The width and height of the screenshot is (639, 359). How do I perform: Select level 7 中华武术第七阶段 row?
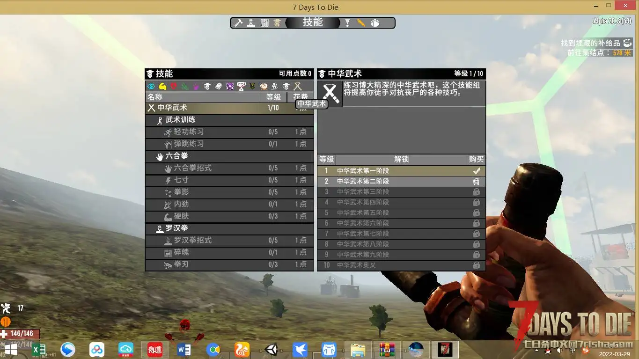pos(401,234)
